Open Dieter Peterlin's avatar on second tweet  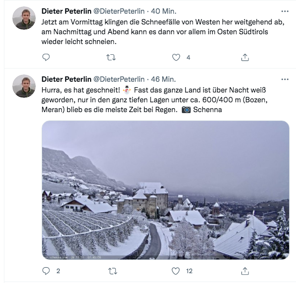(24, 86)
